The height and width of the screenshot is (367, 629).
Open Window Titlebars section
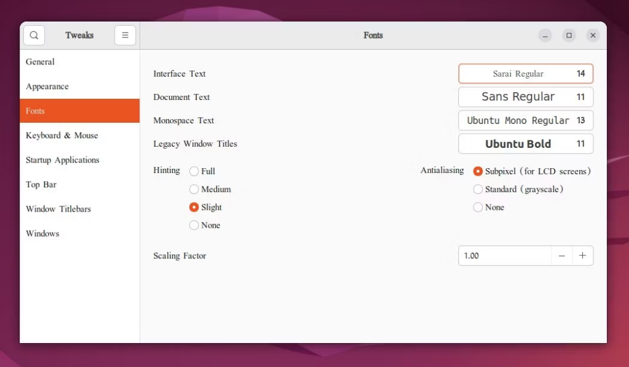pyautogui.click(x=79, y=209)
